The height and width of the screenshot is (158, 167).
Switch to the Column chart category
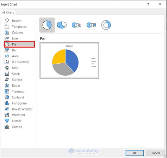pos(14,32)
